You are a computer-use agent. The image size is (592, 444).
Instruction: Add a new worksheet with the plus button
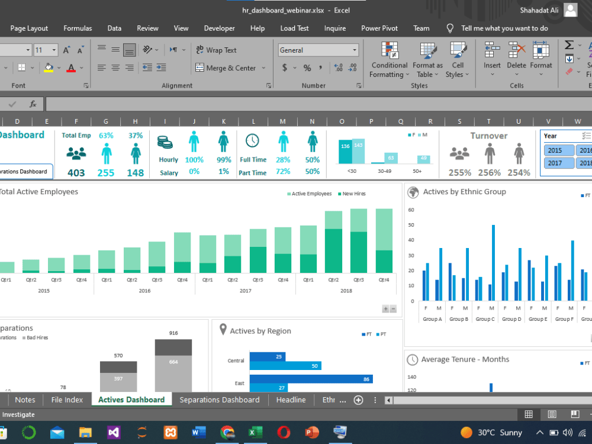pos(358,400)
